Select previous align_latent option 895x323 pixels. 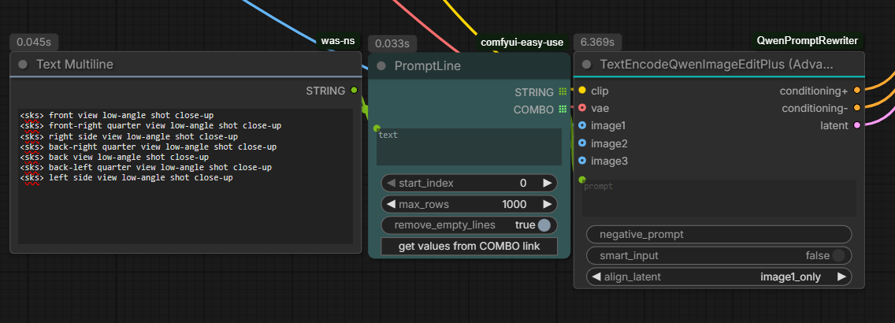coord(596,277)
